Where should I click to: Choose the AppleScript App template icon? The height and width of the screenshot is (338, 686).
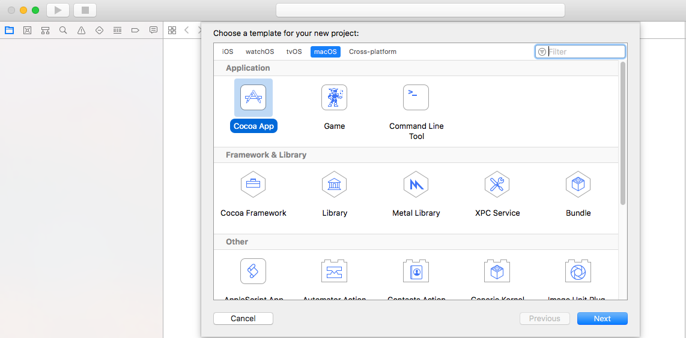(253, 271)
